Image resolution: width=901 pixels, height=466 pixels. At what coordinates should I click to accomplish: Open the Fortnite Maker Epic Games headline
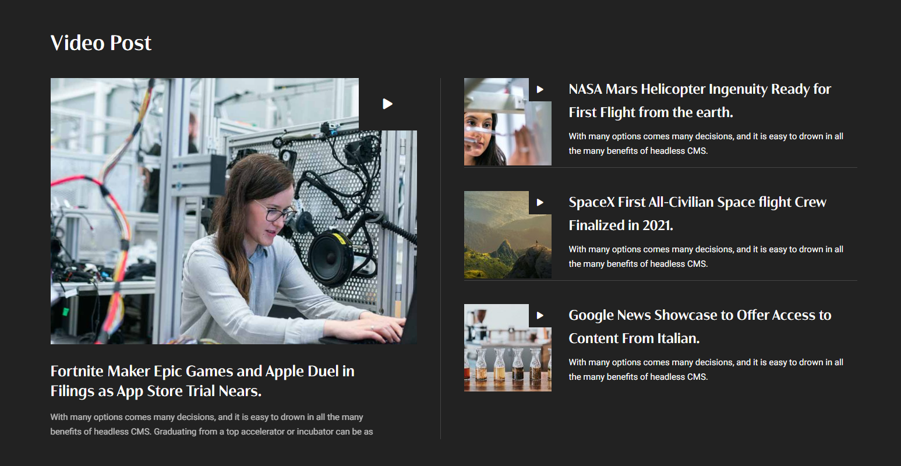203,381
